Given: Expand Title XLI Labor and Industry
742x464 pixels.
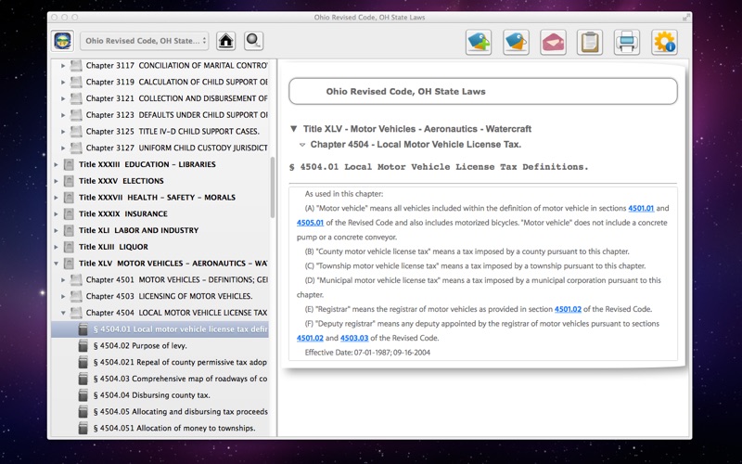Looking at the screenshot, I should pyautogui.click(x=56, y=230).
